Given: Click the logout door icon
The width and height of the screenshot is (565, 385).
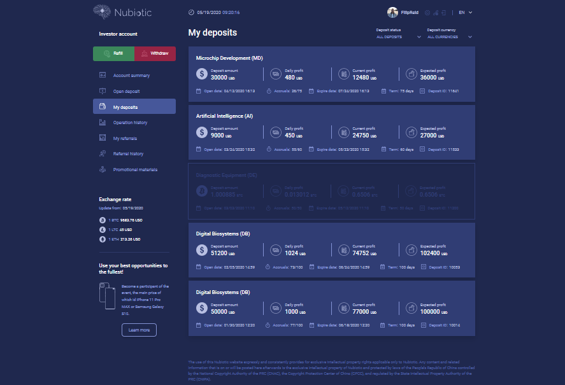Looking at the screenshot, I should tap(443, 13).
